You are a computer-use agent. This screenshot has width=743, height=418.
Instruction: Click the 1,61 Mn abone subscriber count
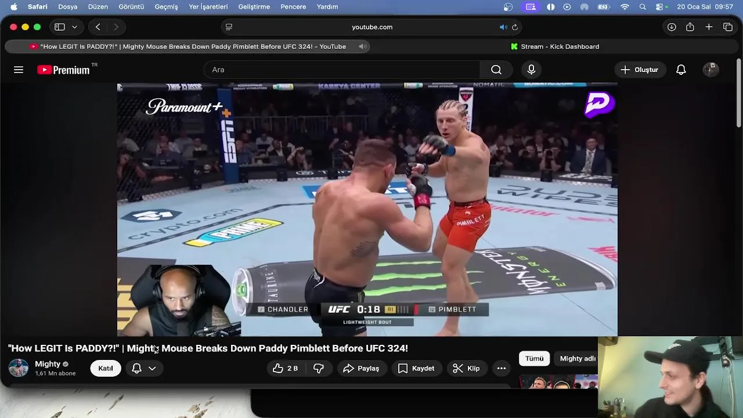55,373
